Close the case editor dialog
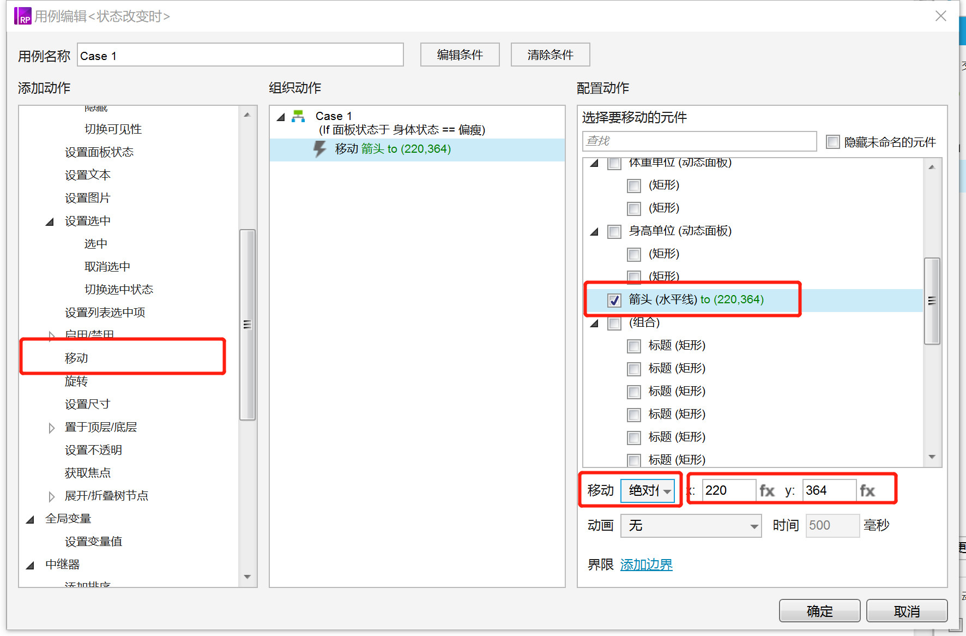Viewport: 966px width, 636px height. [x=941, y=16]
